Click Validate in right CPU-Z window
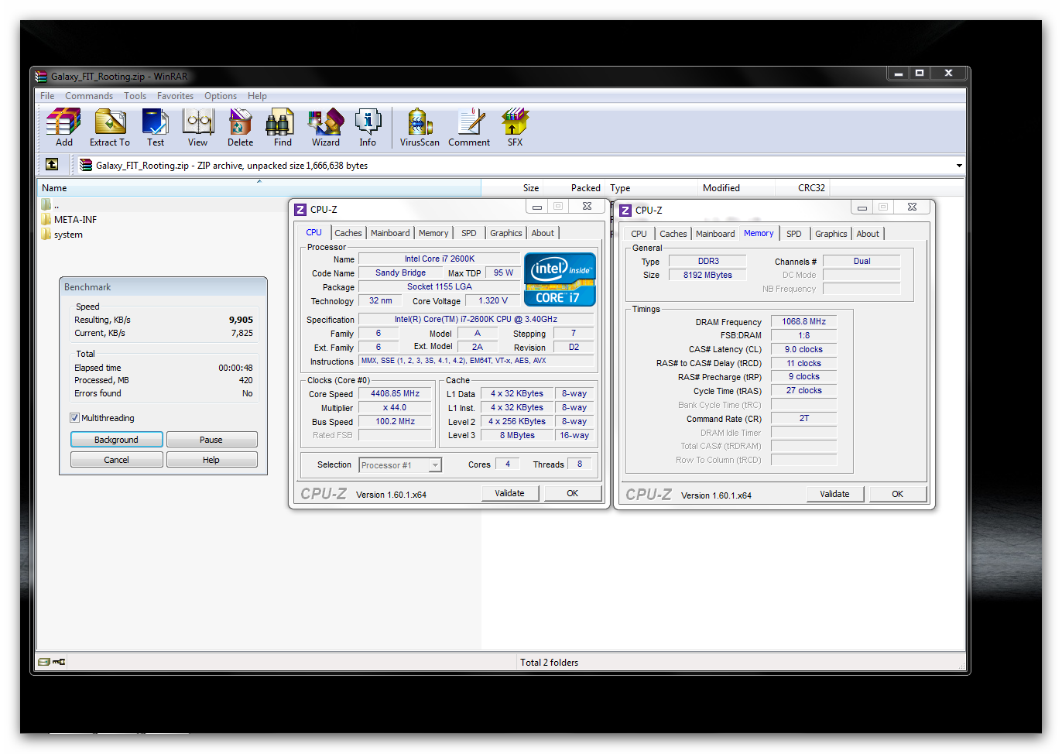The width and height of the screenshot is (1062, 754). click(834, 494)
